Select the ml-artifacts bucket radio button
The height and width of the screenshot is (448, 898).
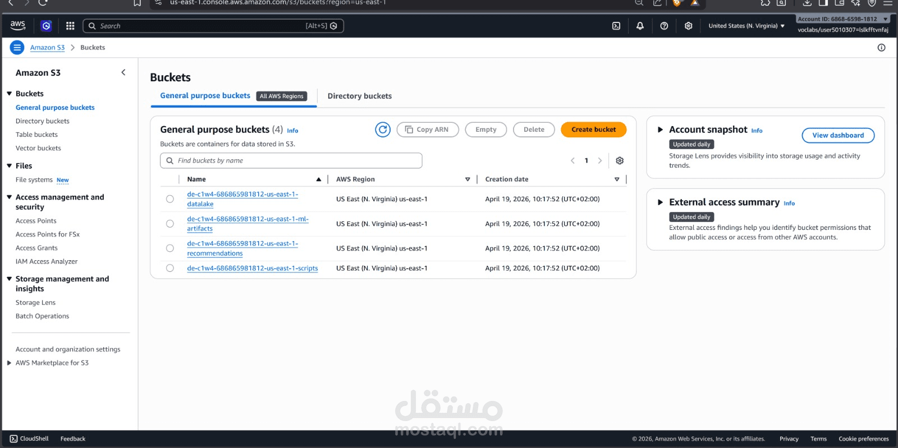pyautogui.click(x=170, y=224)
